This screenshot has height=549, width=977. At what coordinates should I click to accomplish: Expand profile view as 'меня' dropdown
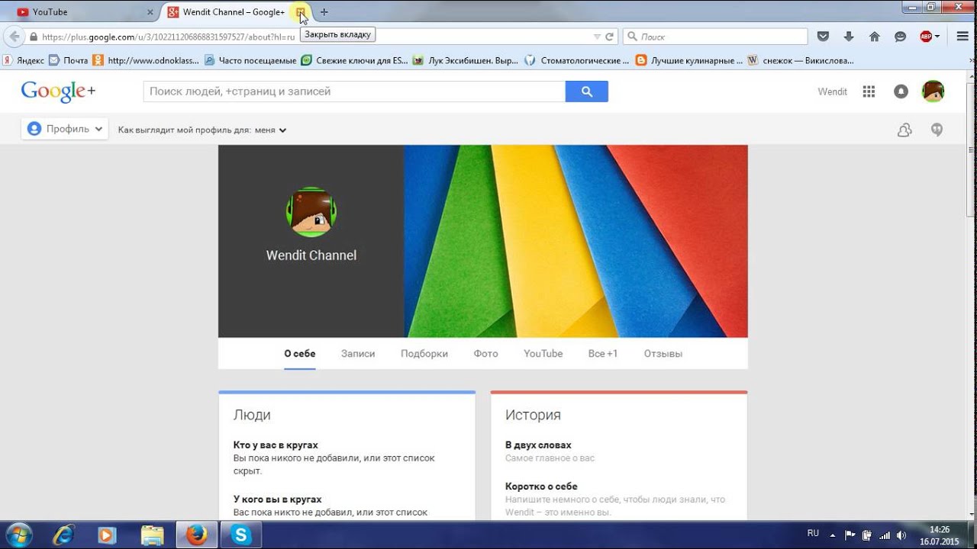270,130
